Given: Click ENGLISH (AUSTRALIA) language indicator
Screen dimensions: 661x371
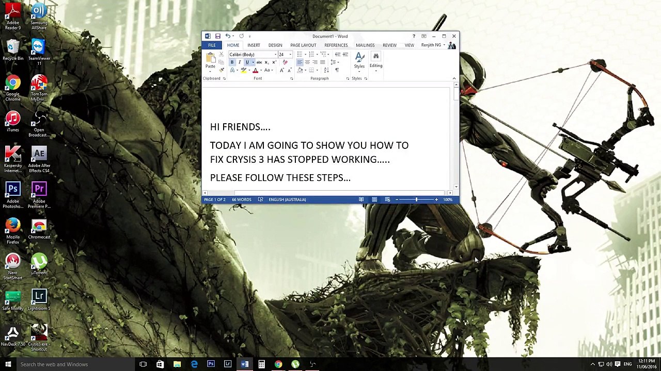Looking at the screenshot, I should coord(287,199).
